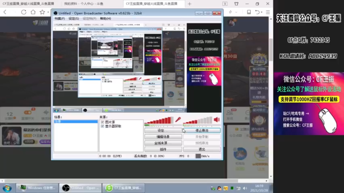Click the browser home icon
This screenshot has height=193, width=344.
point(33,12)
